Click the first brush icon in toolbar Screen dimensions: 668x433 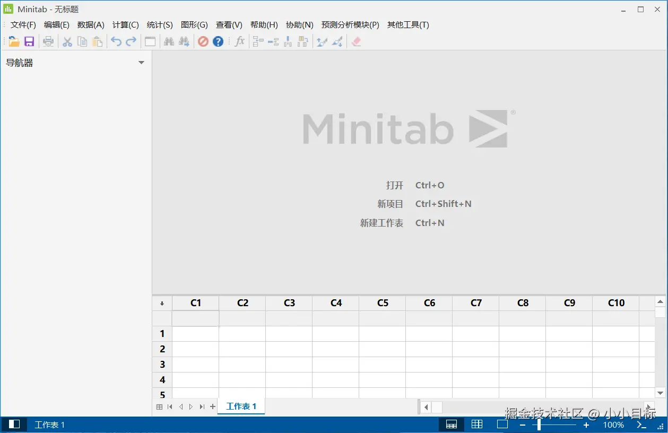coord(322,41)
